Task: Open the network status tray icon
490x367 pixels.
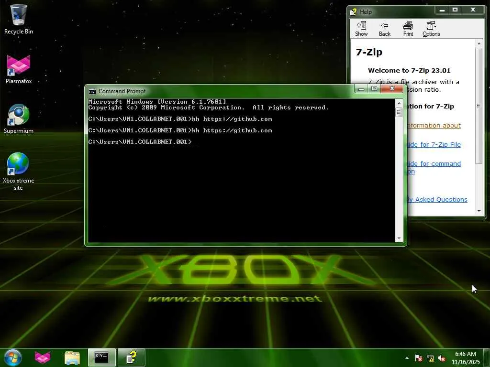Action: [x=430, y=358]
